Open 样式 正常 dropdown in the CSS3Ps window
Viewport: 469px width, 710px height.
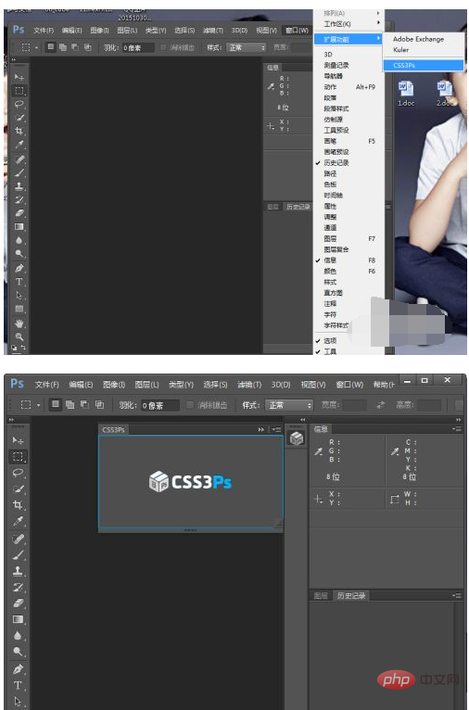(289, 405)
